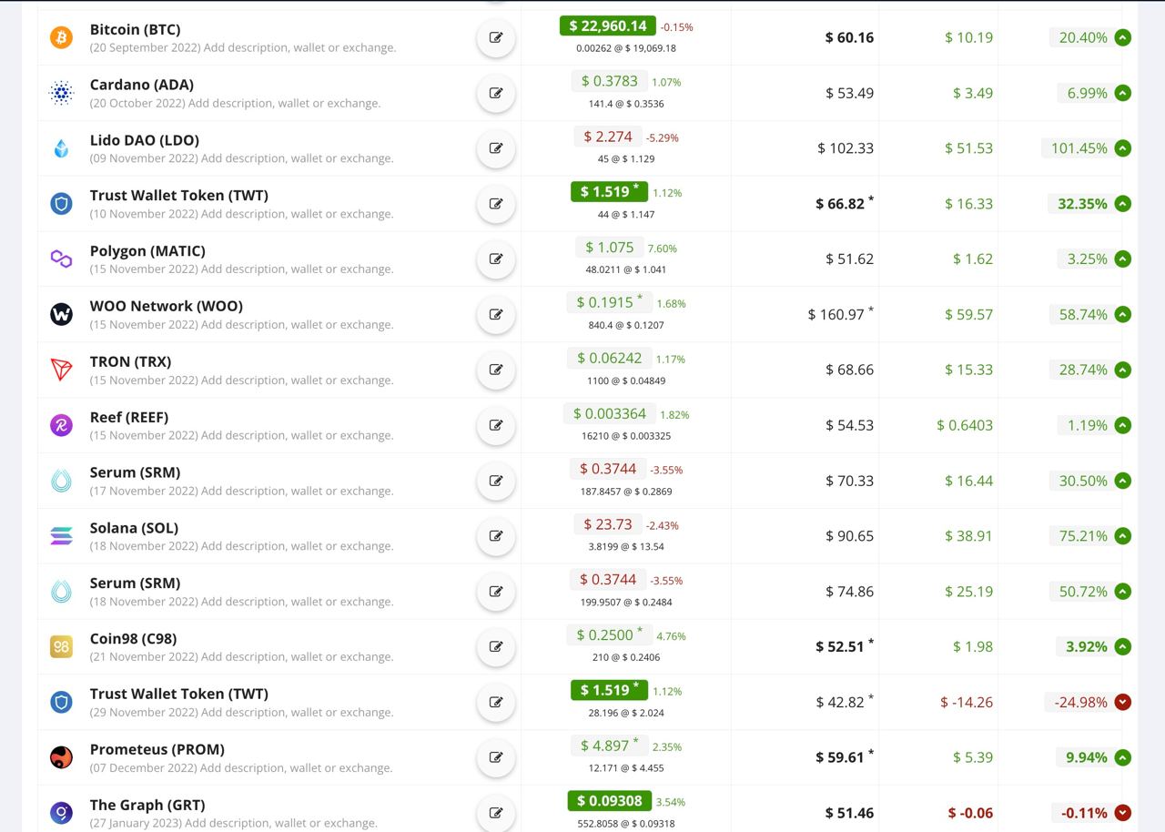The image size is (1165, 832).
Task: Open The Graph (GRT) coin name
Action: point(147,805)
